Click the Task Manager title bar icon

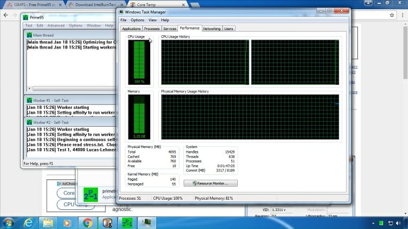pyautogui.click(x=121, y=12)
